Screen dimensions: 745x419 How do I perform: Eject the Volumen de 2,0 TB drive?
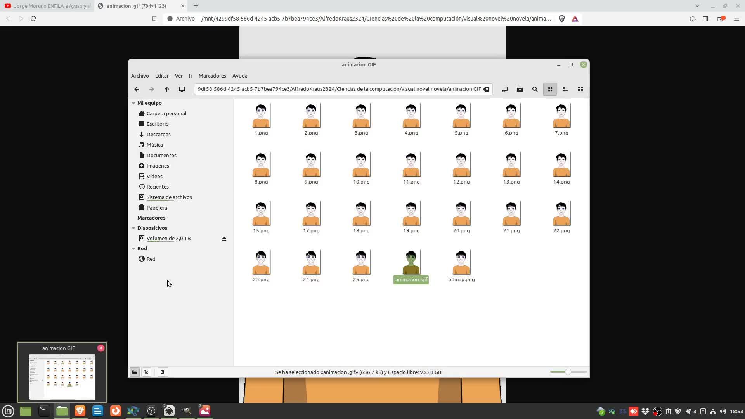tap(224, 239)
